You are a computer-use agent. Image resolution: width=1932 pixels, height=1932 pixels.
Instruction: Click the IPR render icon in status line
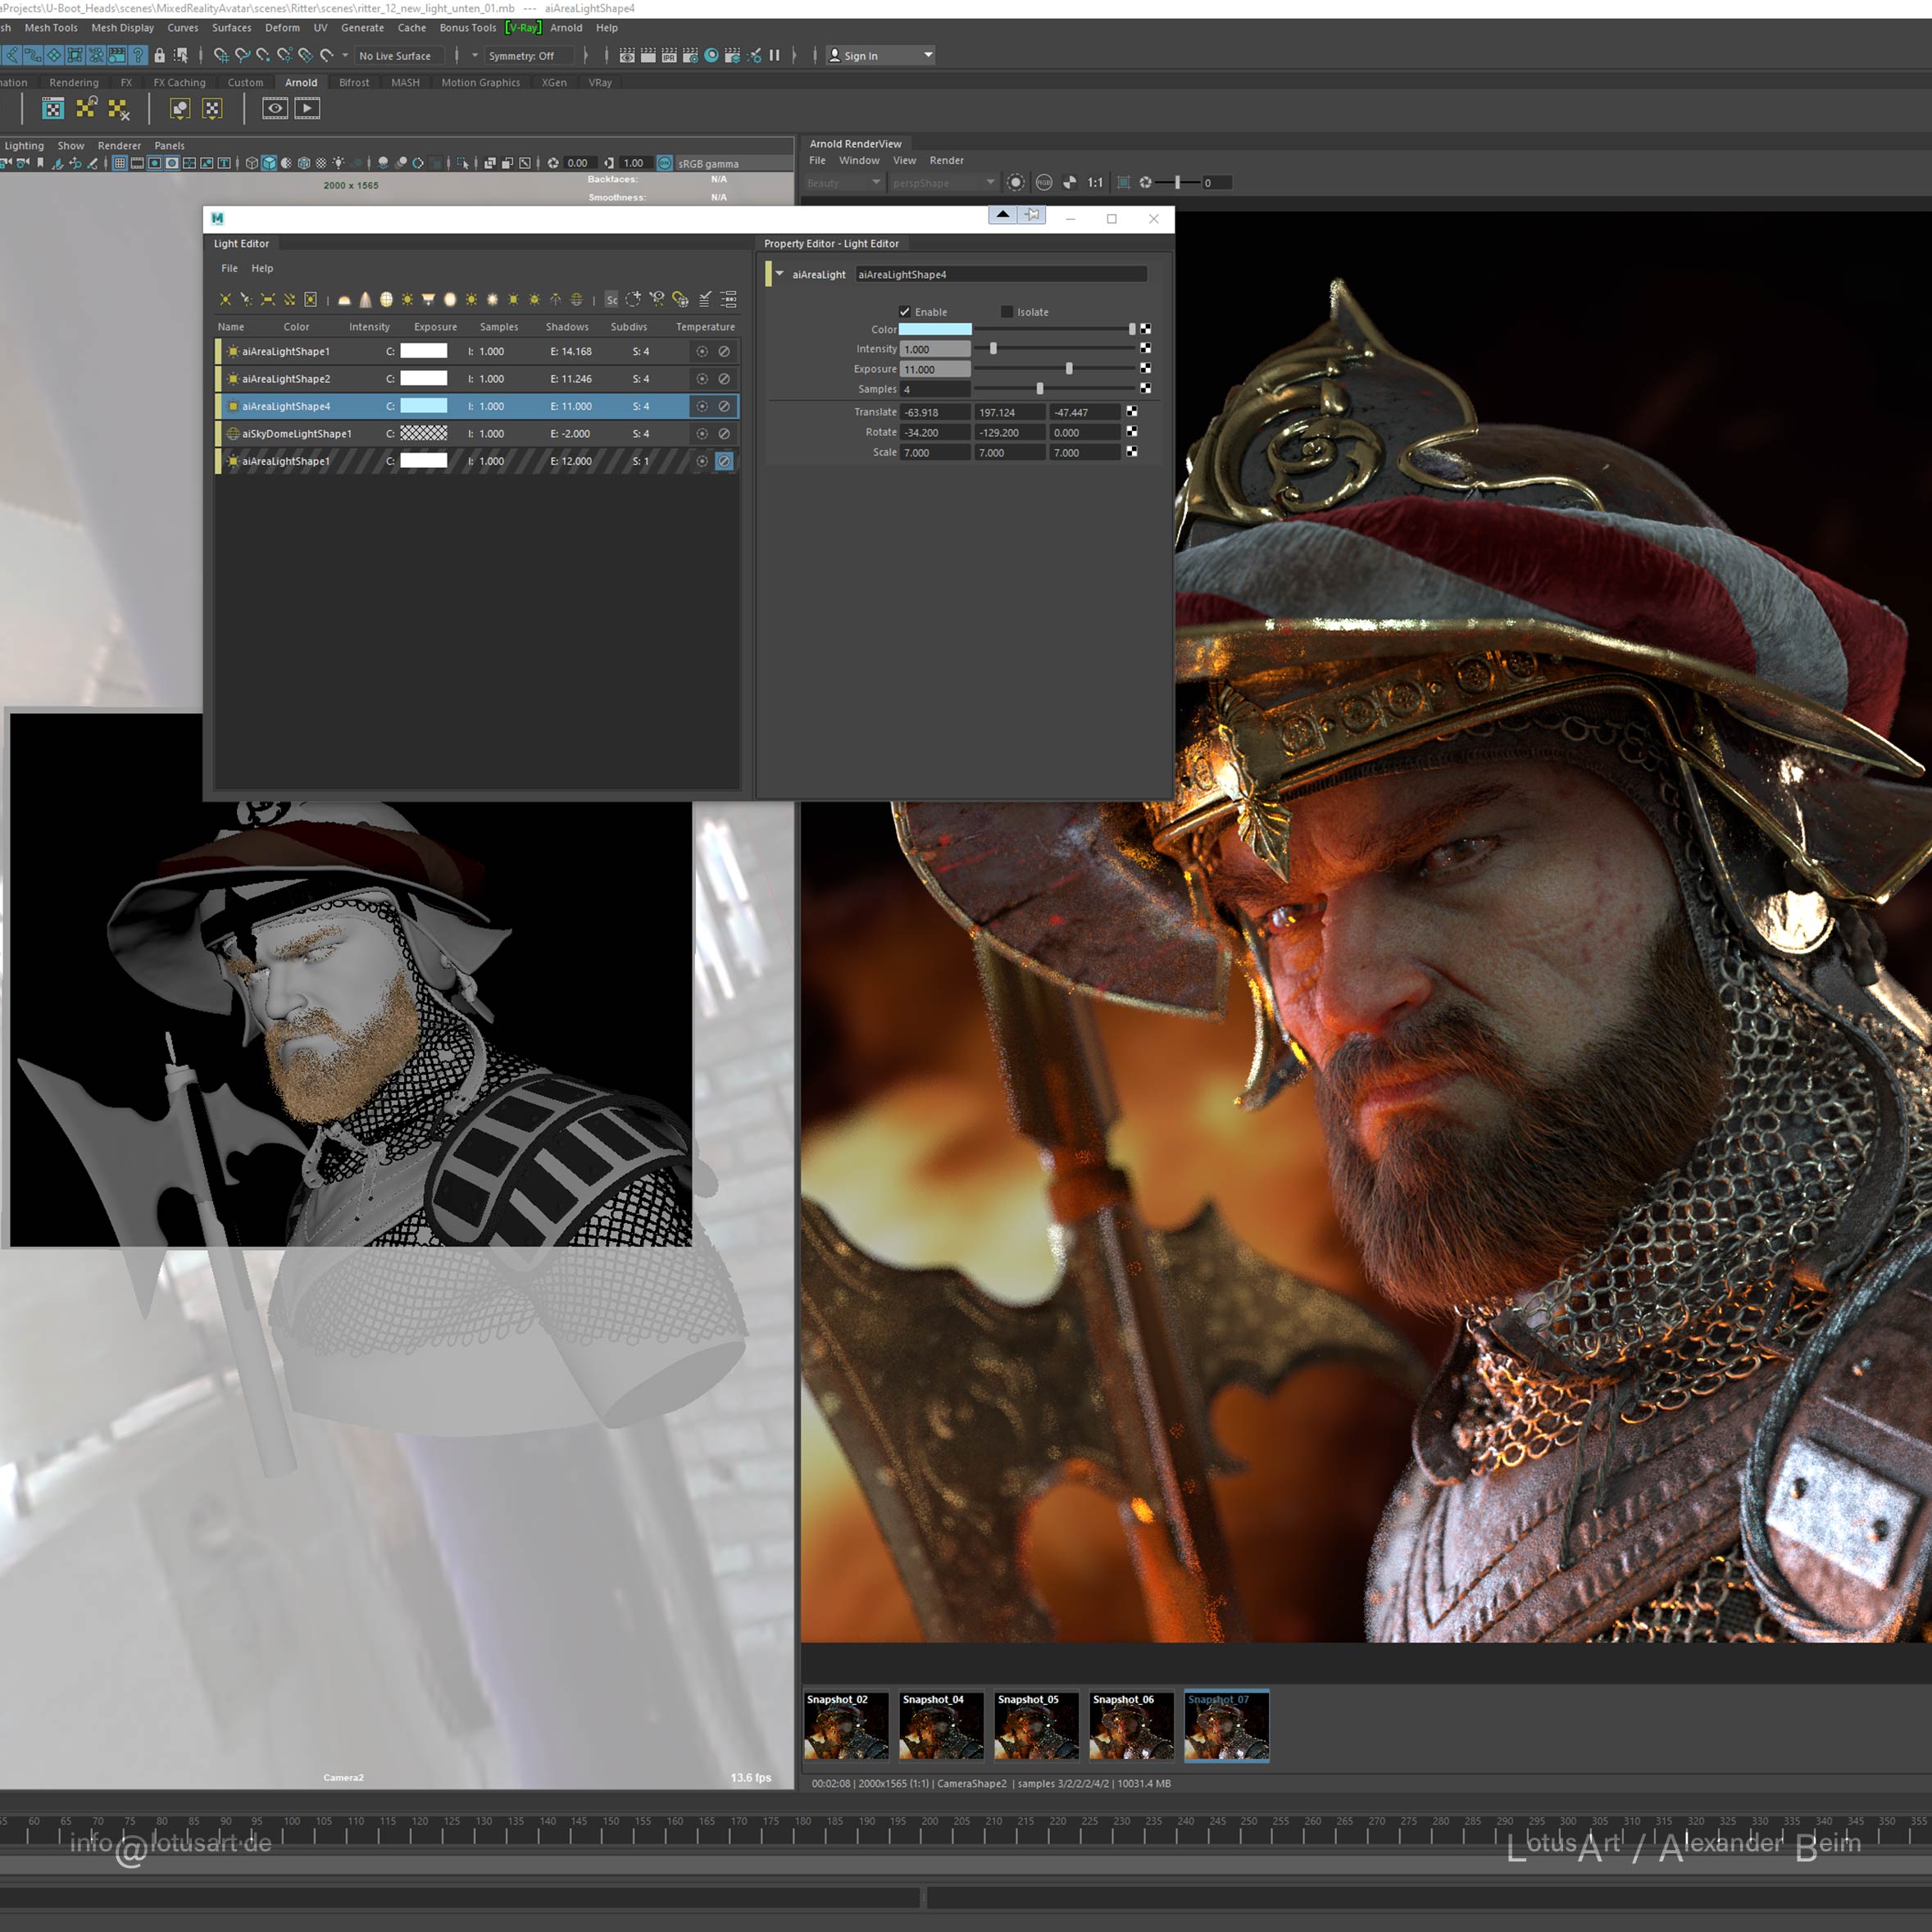click(x=669, y=55)
